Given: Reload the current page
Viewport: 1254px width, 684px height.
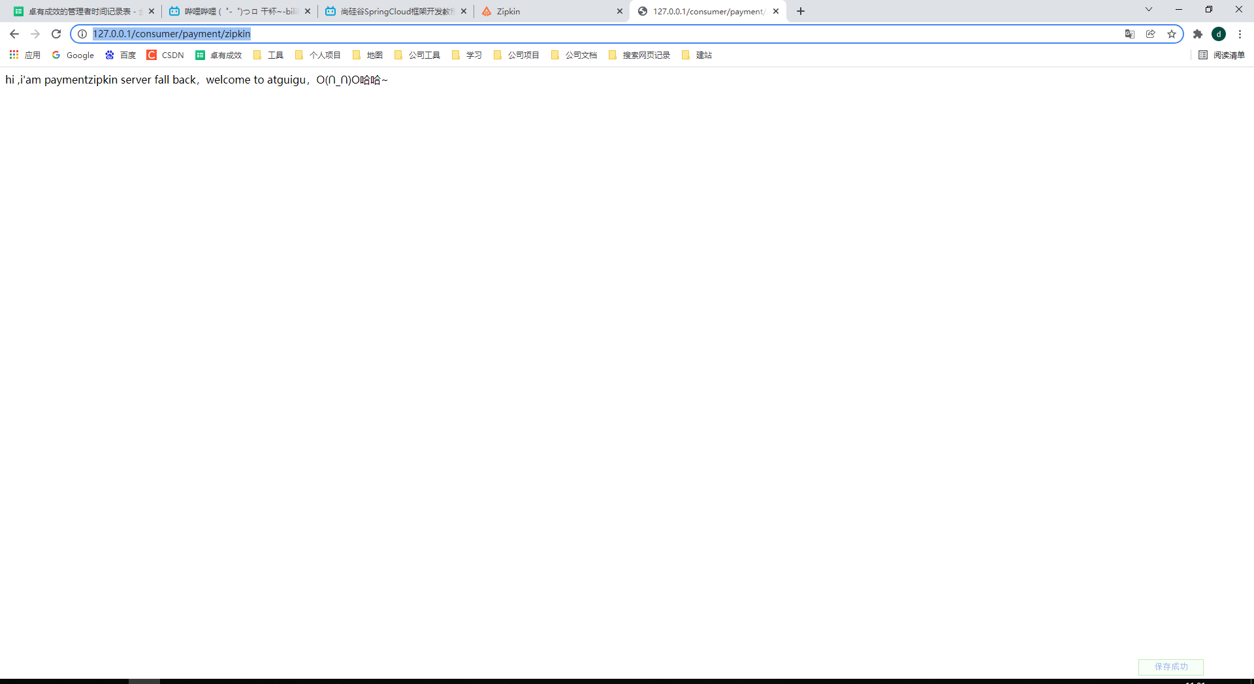Looking at the screenshot, I should click(56, 34).
